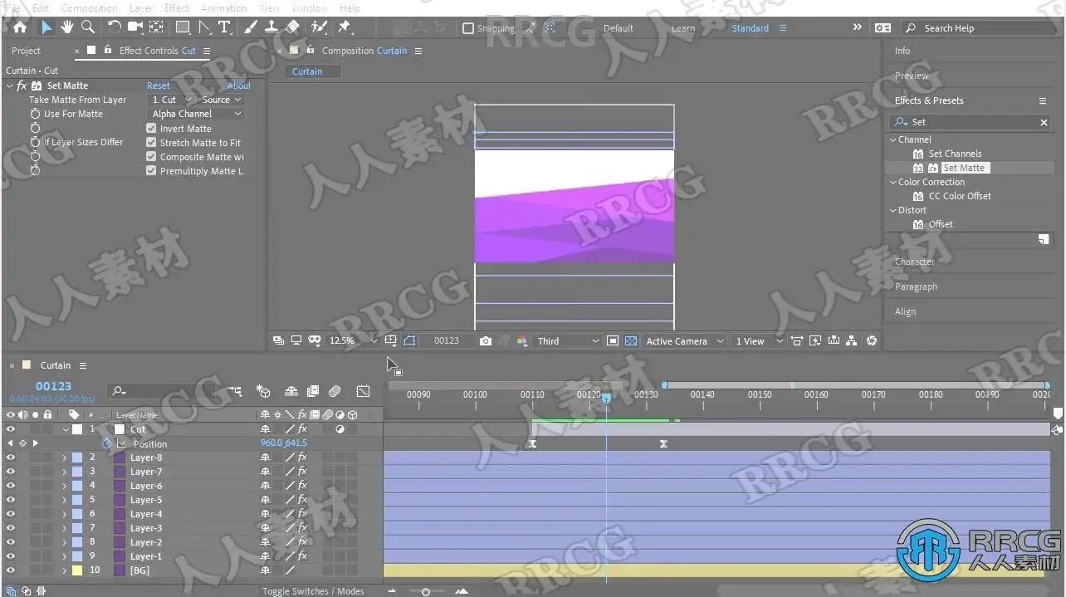This screenshot has width=1066, height=597.
Task: Click the Motion Blur enable icon in timeline
Action: (x=335, y=391)
